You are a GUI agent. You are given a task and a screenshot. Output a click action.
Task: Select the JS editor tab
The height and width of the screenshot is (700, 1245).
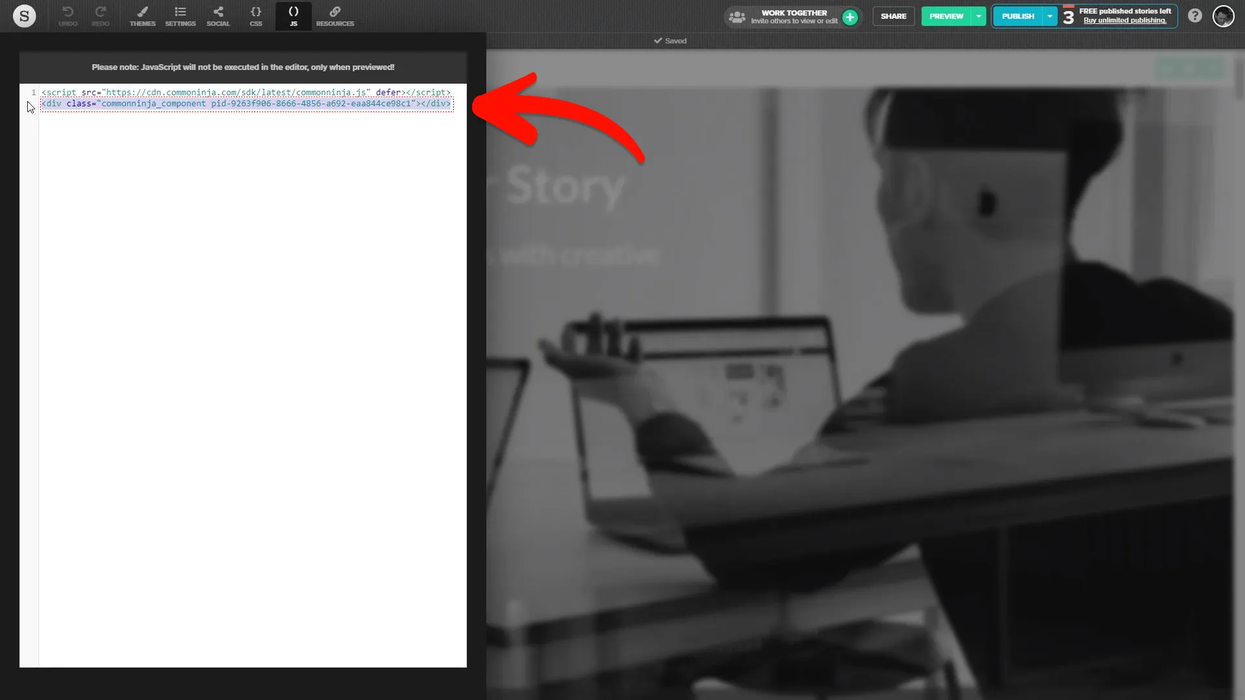pos(294,16)
